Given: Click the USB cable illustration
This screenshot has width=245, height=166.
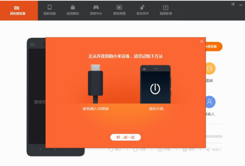Looking at the screenshot, I should point(96,84).
